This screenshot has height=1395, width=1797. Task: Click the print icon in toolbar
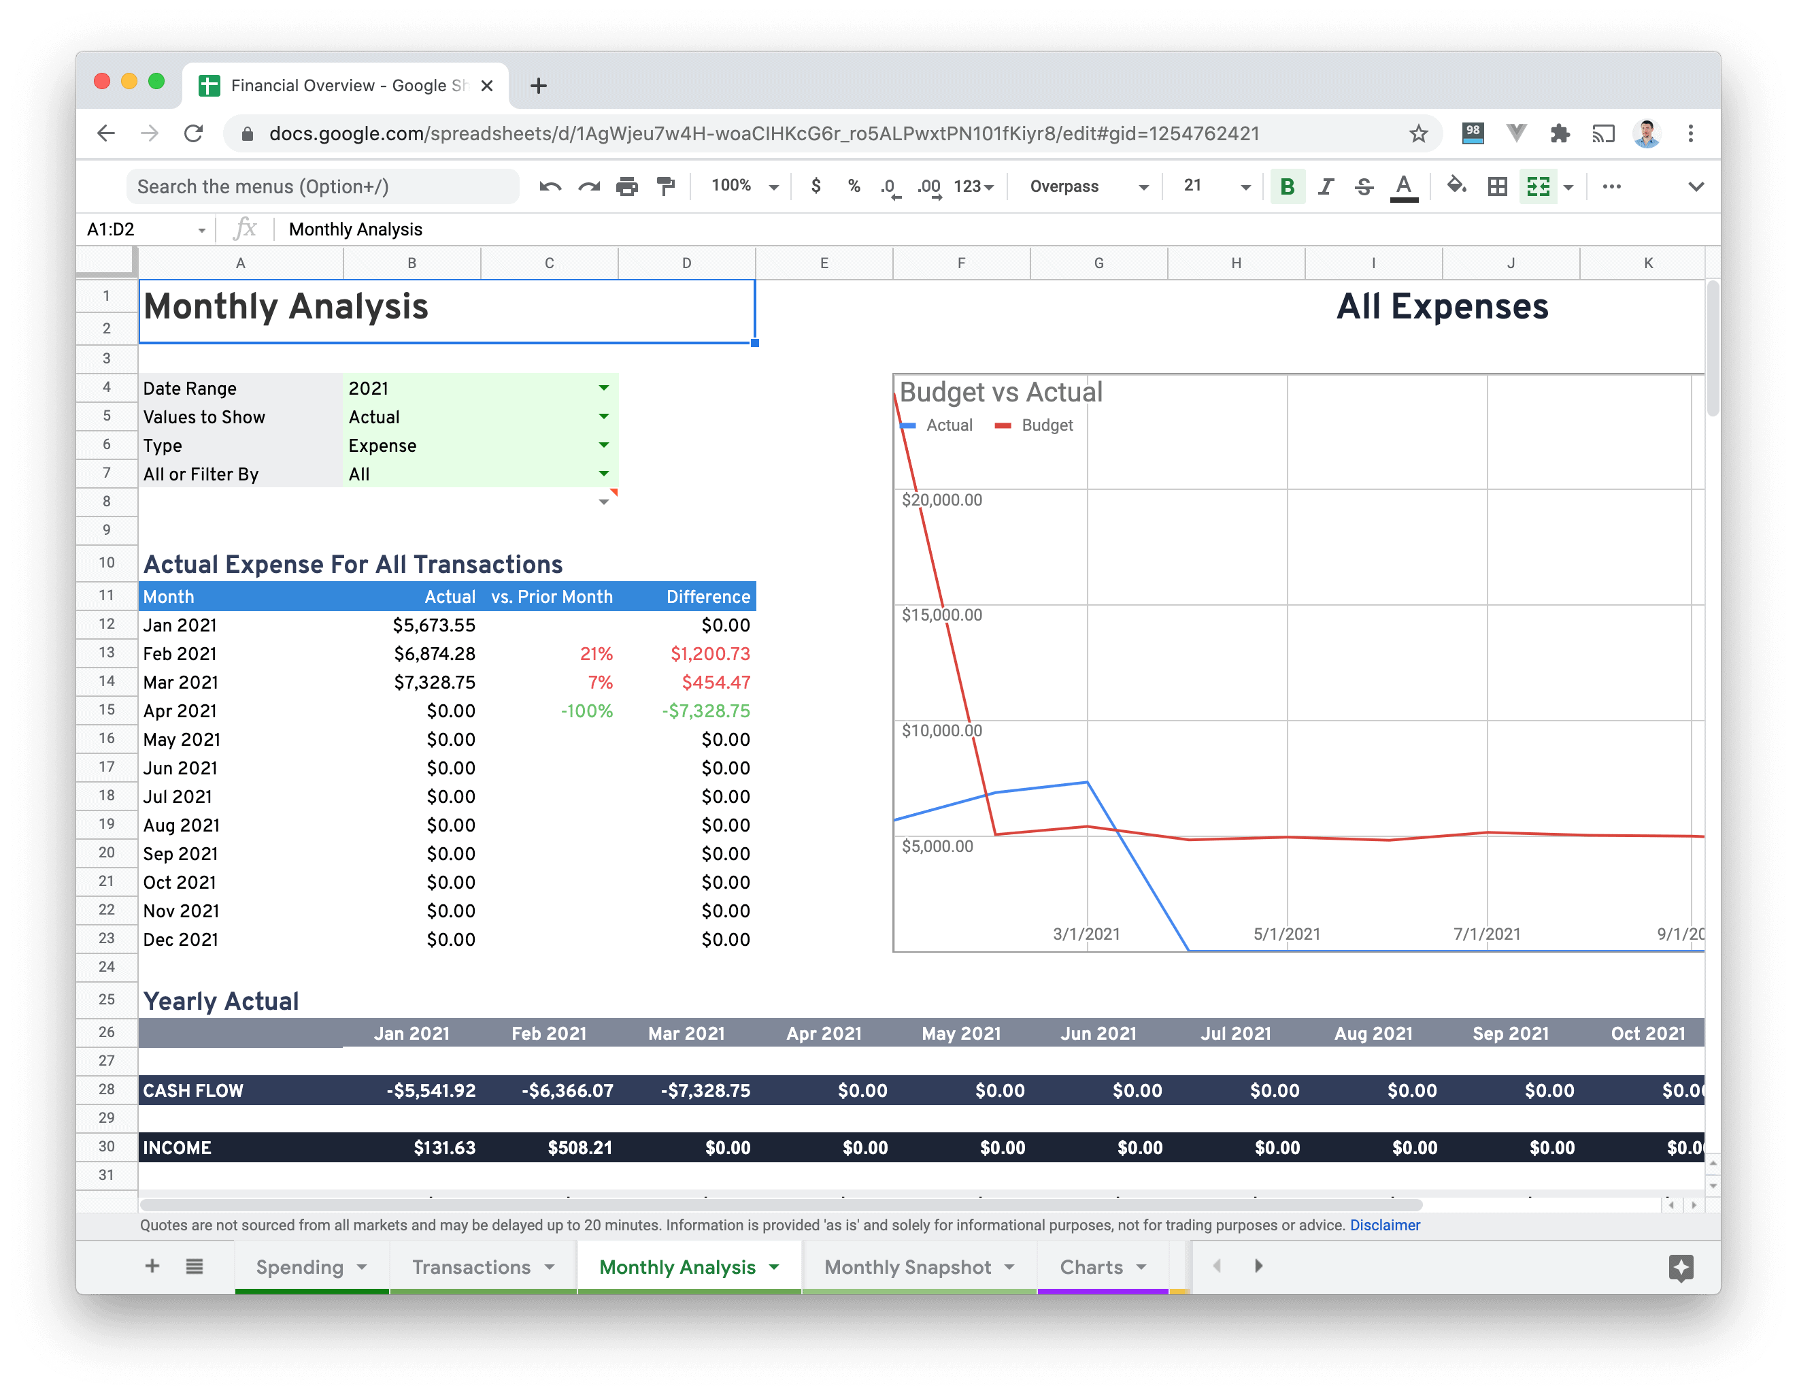[627, 187]
